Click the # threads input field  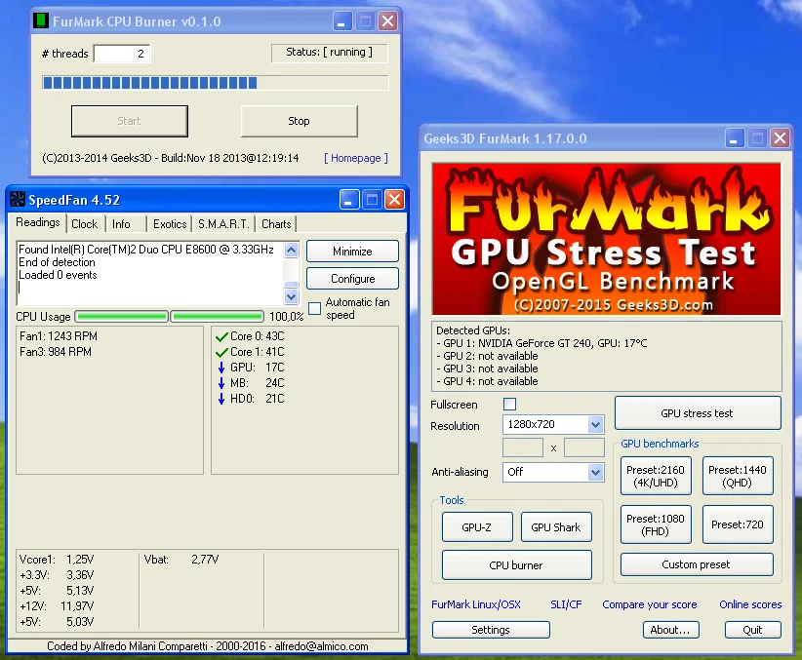pos(122,54)
